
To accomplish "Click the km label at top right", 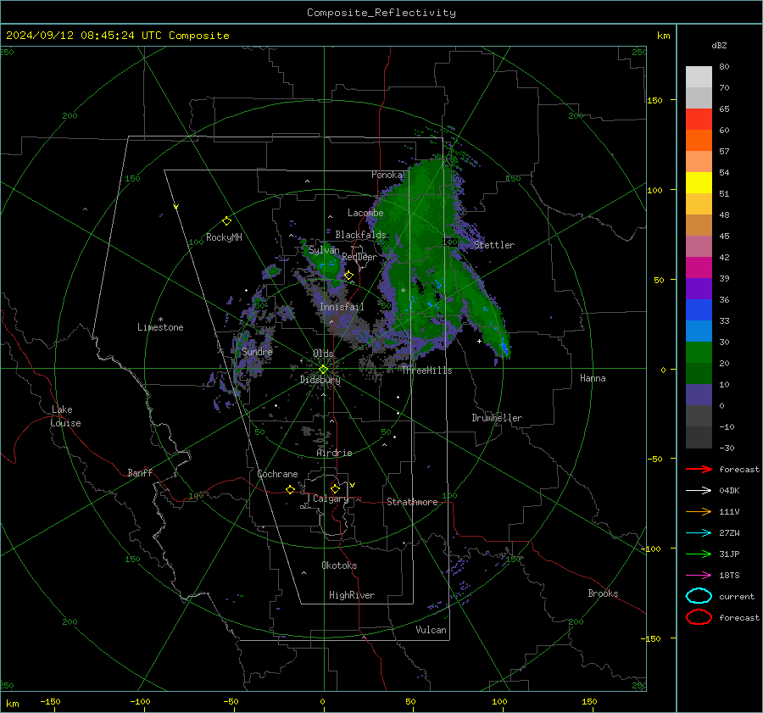I will [x=663, y=36].
